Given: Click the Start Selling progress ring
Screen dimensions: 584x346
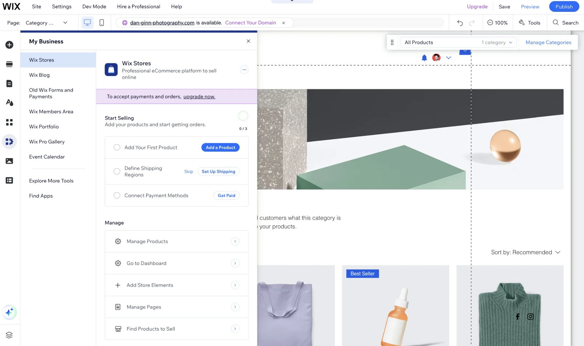Looking at the screenshot, I should point(243,116).
